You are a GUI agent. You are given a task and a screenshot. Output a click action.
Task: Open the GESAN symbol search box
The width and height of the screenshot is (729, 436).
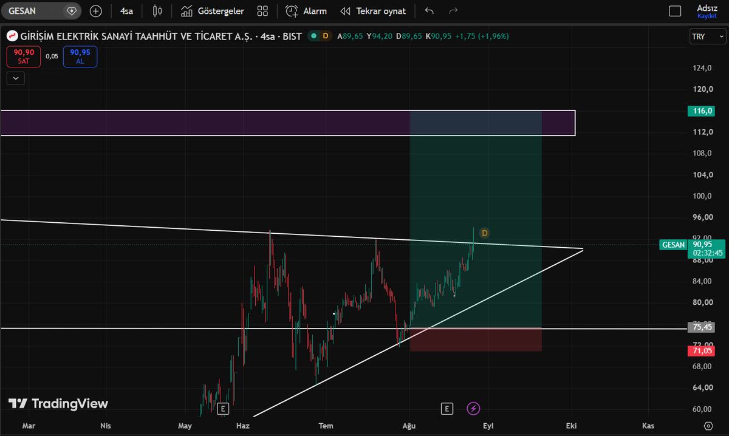(x=41, y=11)
